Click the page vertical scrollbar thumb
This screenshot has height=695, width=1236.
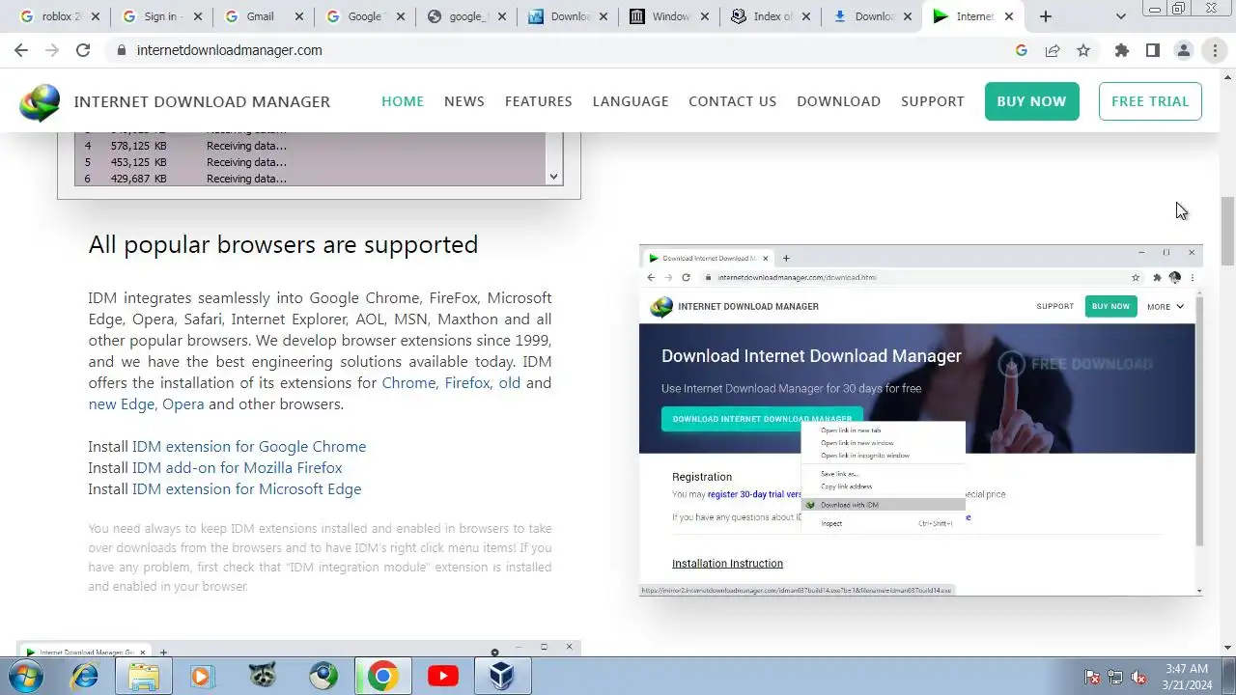tap(1227, 230)
